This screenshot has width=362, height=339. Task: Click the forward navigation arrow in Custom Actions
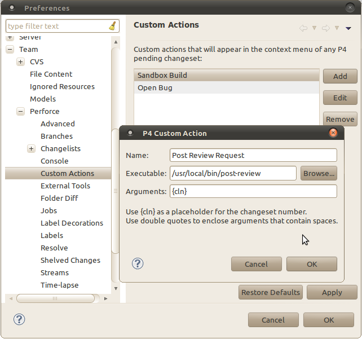click(x=326, y=28)
